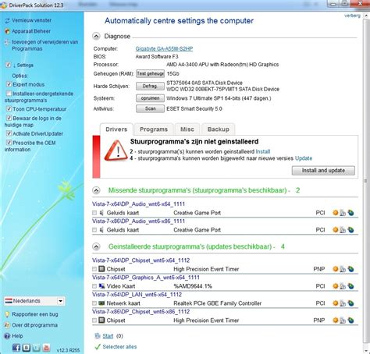Uncheck Toon CPU-temperatuur
The height and width of the screenshot is (354, 370).
pyautogui.click(x=9, y=108)
